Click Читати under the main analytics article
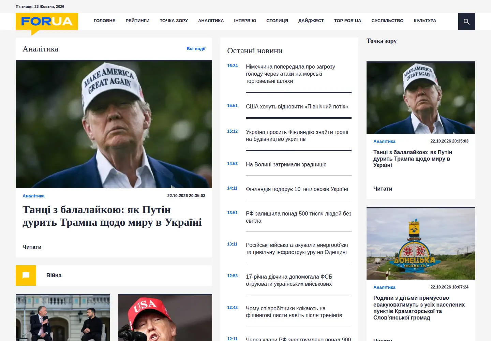Screen dimensions: 491x341 click(32, 247)
